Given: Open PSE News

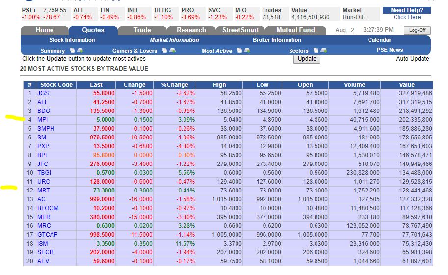Looking at the screenshot, I should tap(390, 50).
